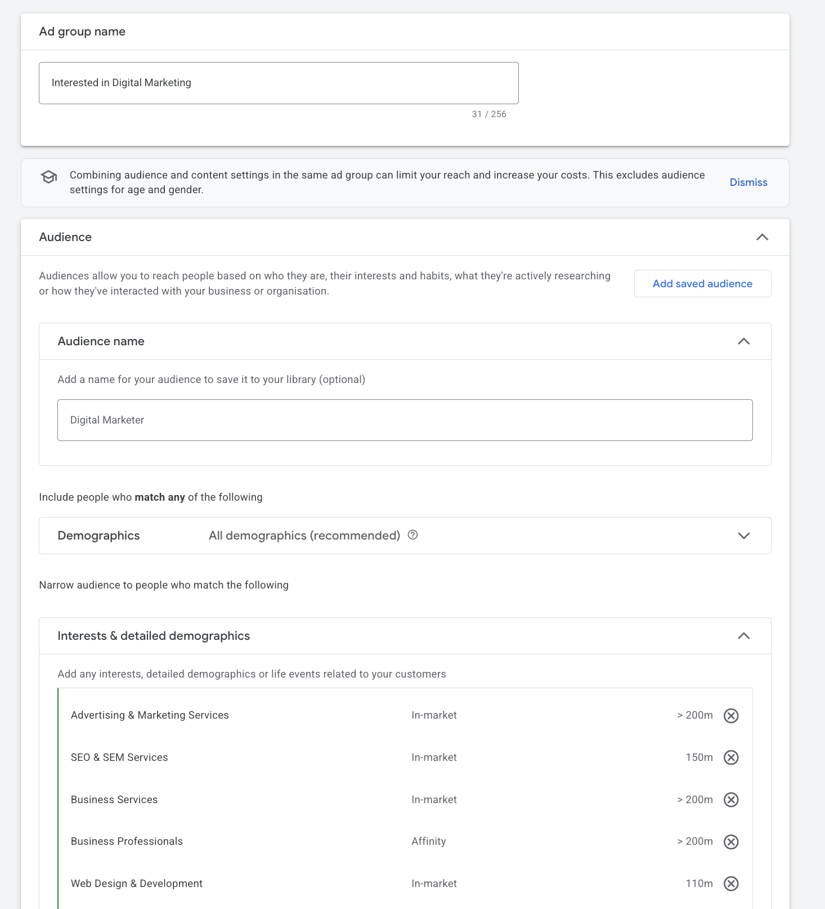Screen dimensions: 825x909
Task: Click the Affinity type label
Action: click(x=429, y=841)
